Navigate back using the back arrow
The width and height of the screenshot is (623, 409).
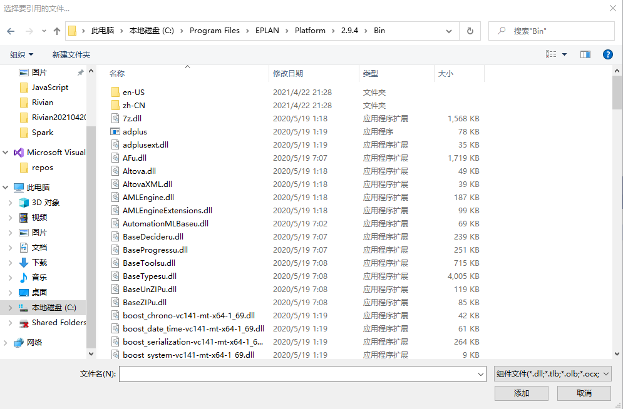pyautogui.click(x=11, y=30)
